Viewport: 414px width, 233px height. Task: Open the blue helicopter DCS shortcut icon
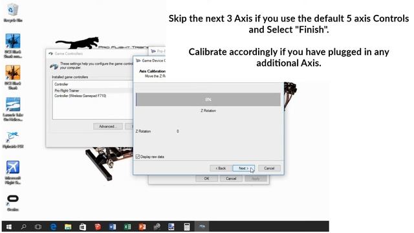[13, 41]
